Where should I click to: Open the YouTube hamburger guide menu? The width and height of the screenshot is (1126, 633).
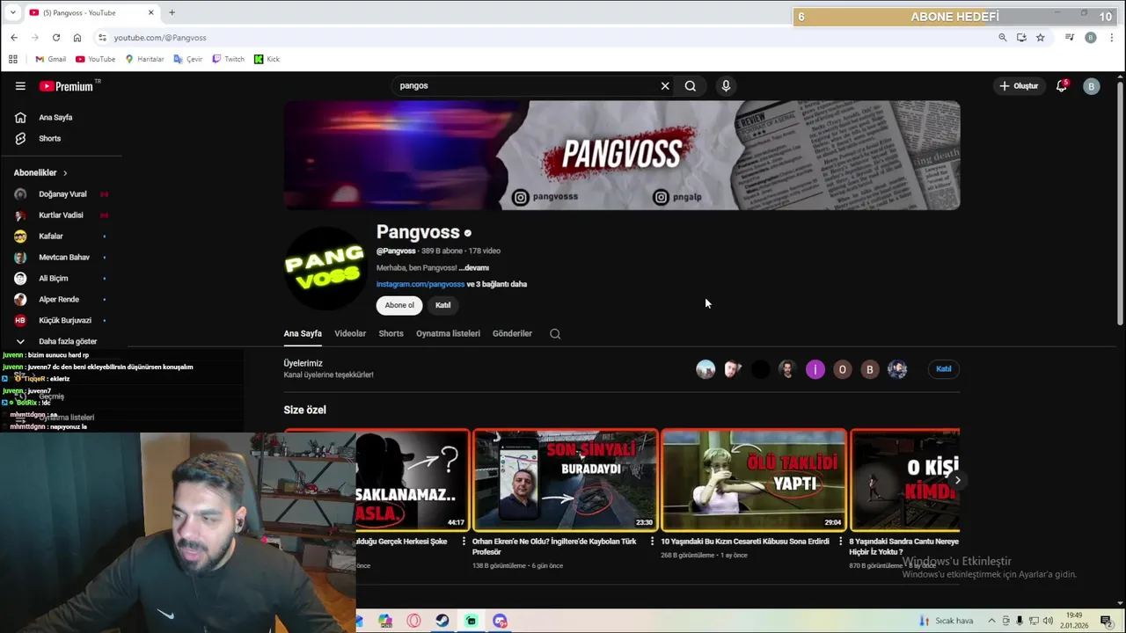[x=20, y=86]
